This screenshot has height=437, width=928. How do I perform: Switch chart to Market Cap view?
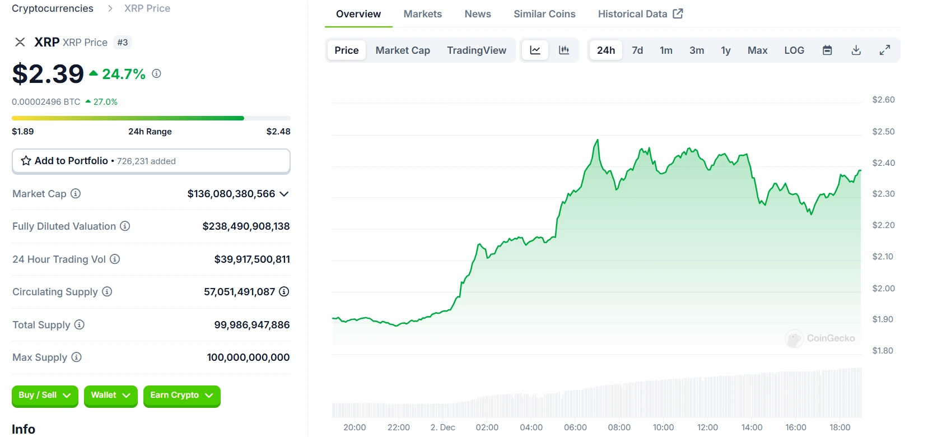click(403, 50)
